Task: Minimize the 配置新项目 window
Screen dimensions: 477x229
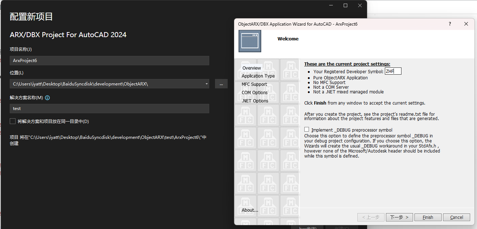Action: point(331,5)
